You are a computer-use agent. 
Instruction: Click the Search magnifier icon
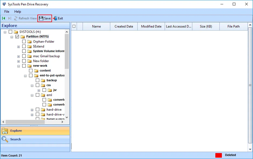click(5, 139)
